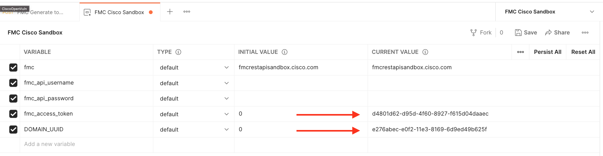The width and height of the screenshot is (603, 156).
Task: Click the Fork icon
Action: click(473, 33)
